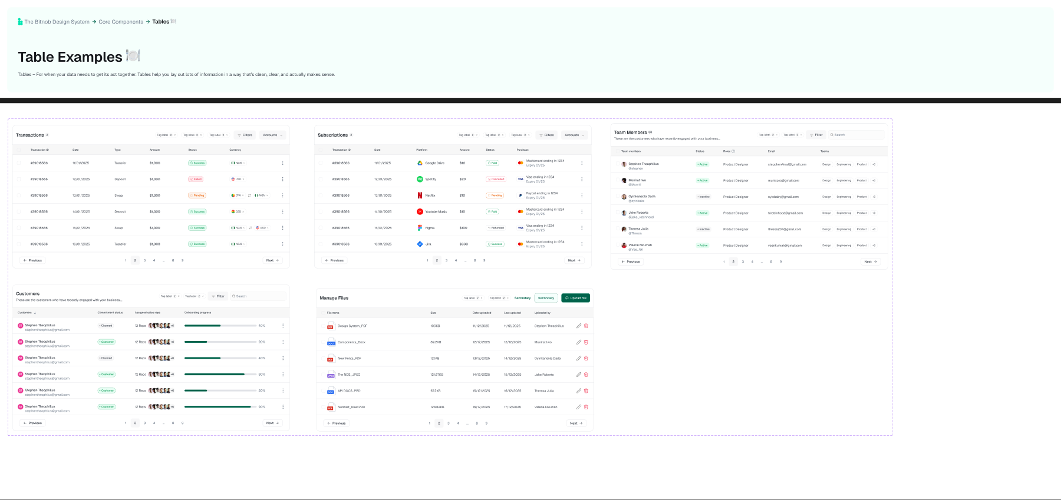
Task: Click the info icon beside Roles header
Action: click(733, 151)
